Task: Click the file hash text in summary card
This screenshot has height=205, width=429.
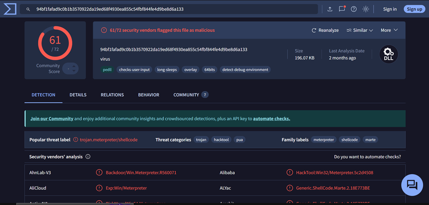Action: pos(174,49)
